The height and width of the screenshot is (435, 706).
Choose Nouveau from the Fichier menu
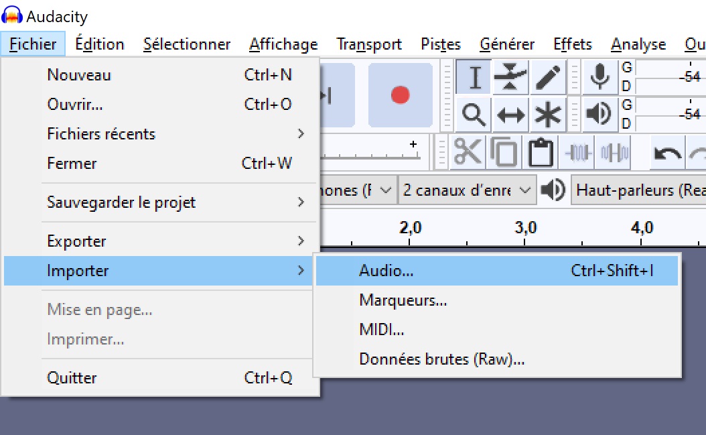[160, 75]
